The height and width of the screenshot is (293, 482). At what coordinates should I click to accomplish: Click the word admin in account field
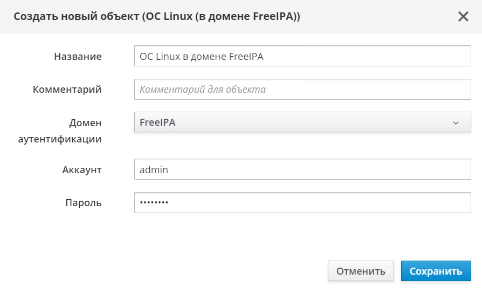[154, 169]
